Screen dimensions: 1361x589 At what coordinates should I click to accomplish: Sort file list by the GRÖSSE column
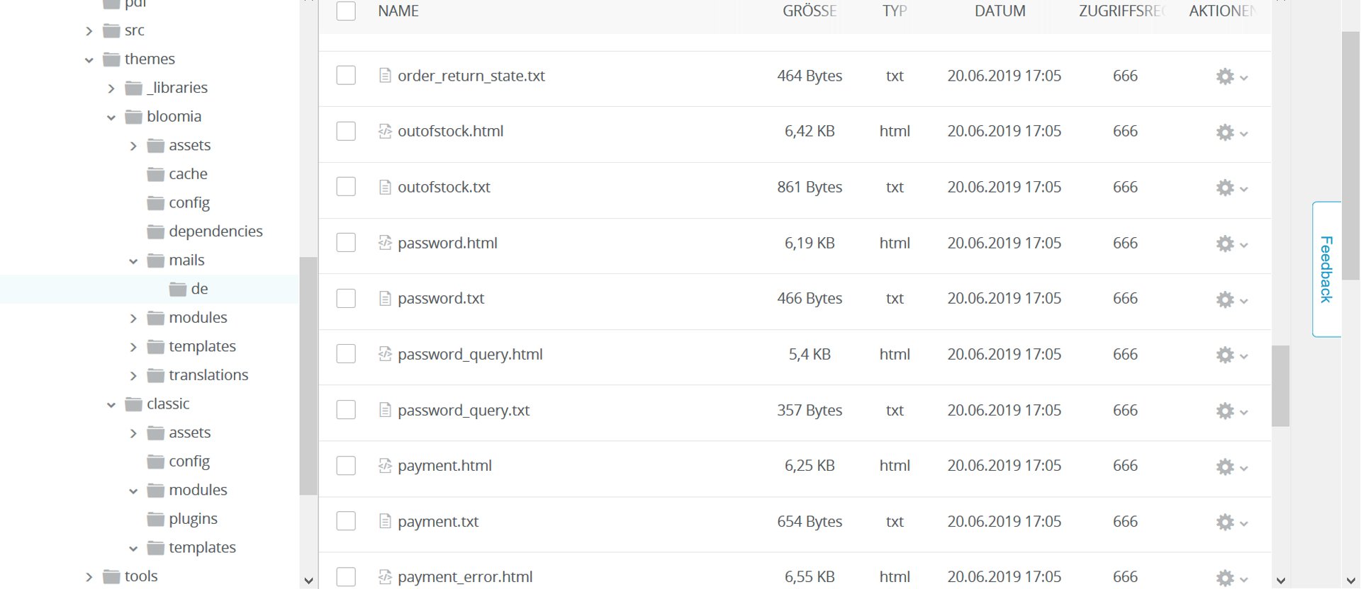(x=810, y=11)
